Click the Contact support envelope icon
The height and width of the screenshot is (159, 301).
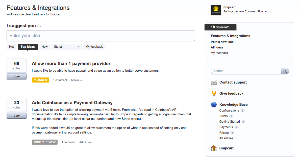[214, 82]
